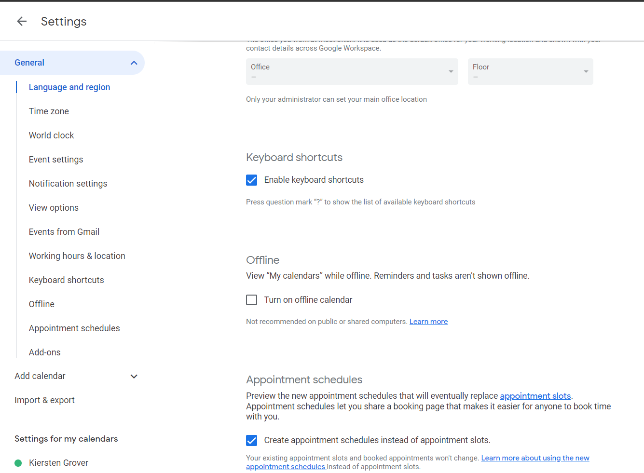The height and width of the screenshot is (473, 644).
Task: Collapse the General section chevron
Action: (134, 63)
